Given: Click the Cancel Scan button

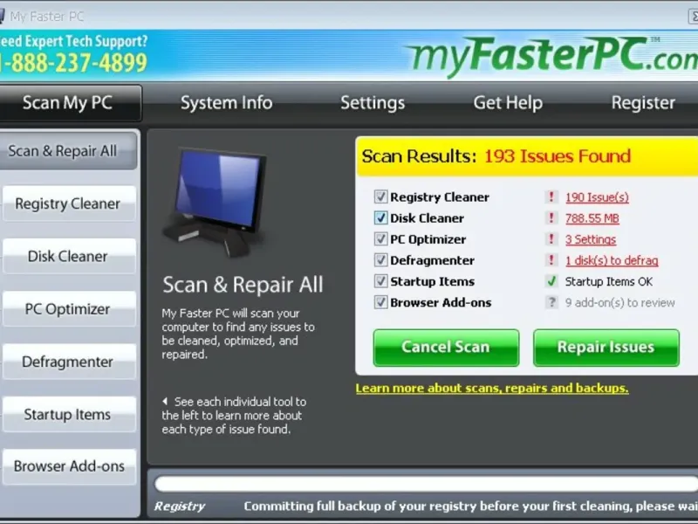Looking at the screenshot, I should click(446, 348).
